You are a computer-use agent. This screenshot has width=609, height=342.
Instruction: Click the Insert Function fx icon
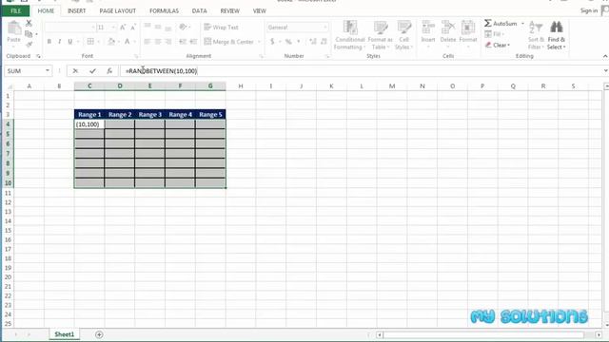[x=109, y=71]
